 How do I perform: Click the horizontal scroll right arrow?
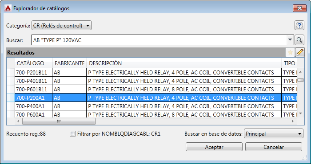[292, 121]
